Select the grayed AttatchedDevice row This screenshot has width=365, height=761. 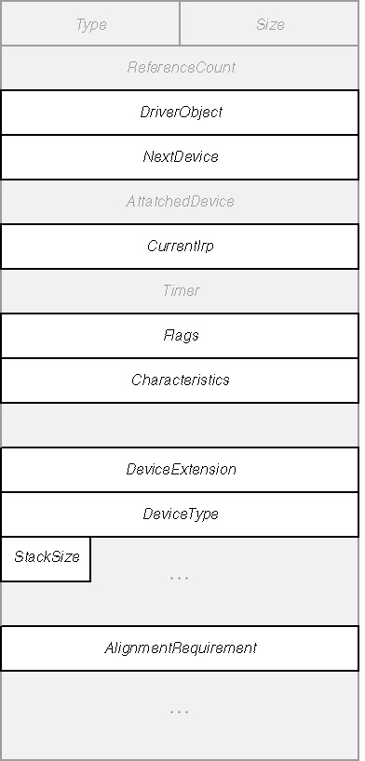tap(180, 201)
